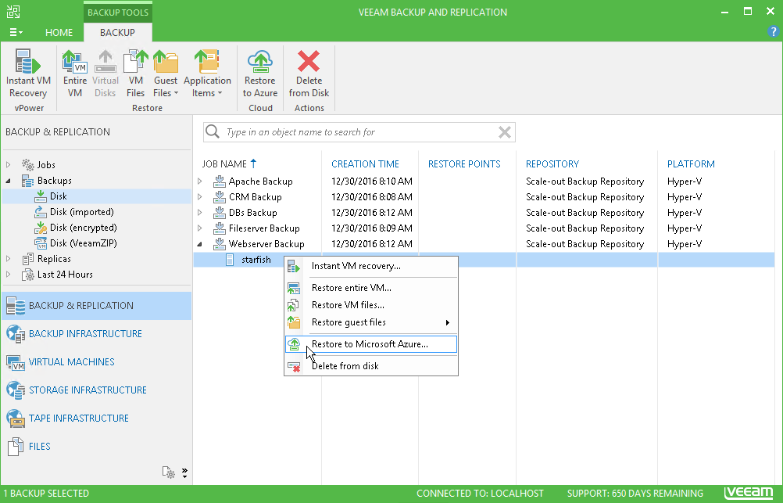Sort by the RESTORE POINTS column header
This screenshot has width=783, height=503.
click(464, 164)
